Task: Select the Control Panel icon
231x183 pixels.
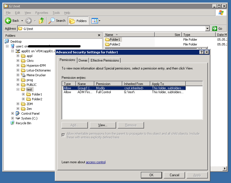Action: tap(18, 114)
